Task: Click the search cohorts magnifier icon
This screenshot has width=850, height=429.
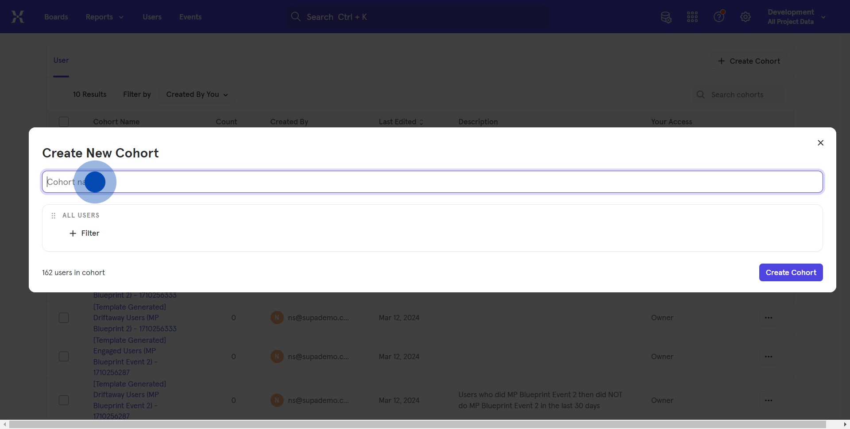Action: click(700, 95)
